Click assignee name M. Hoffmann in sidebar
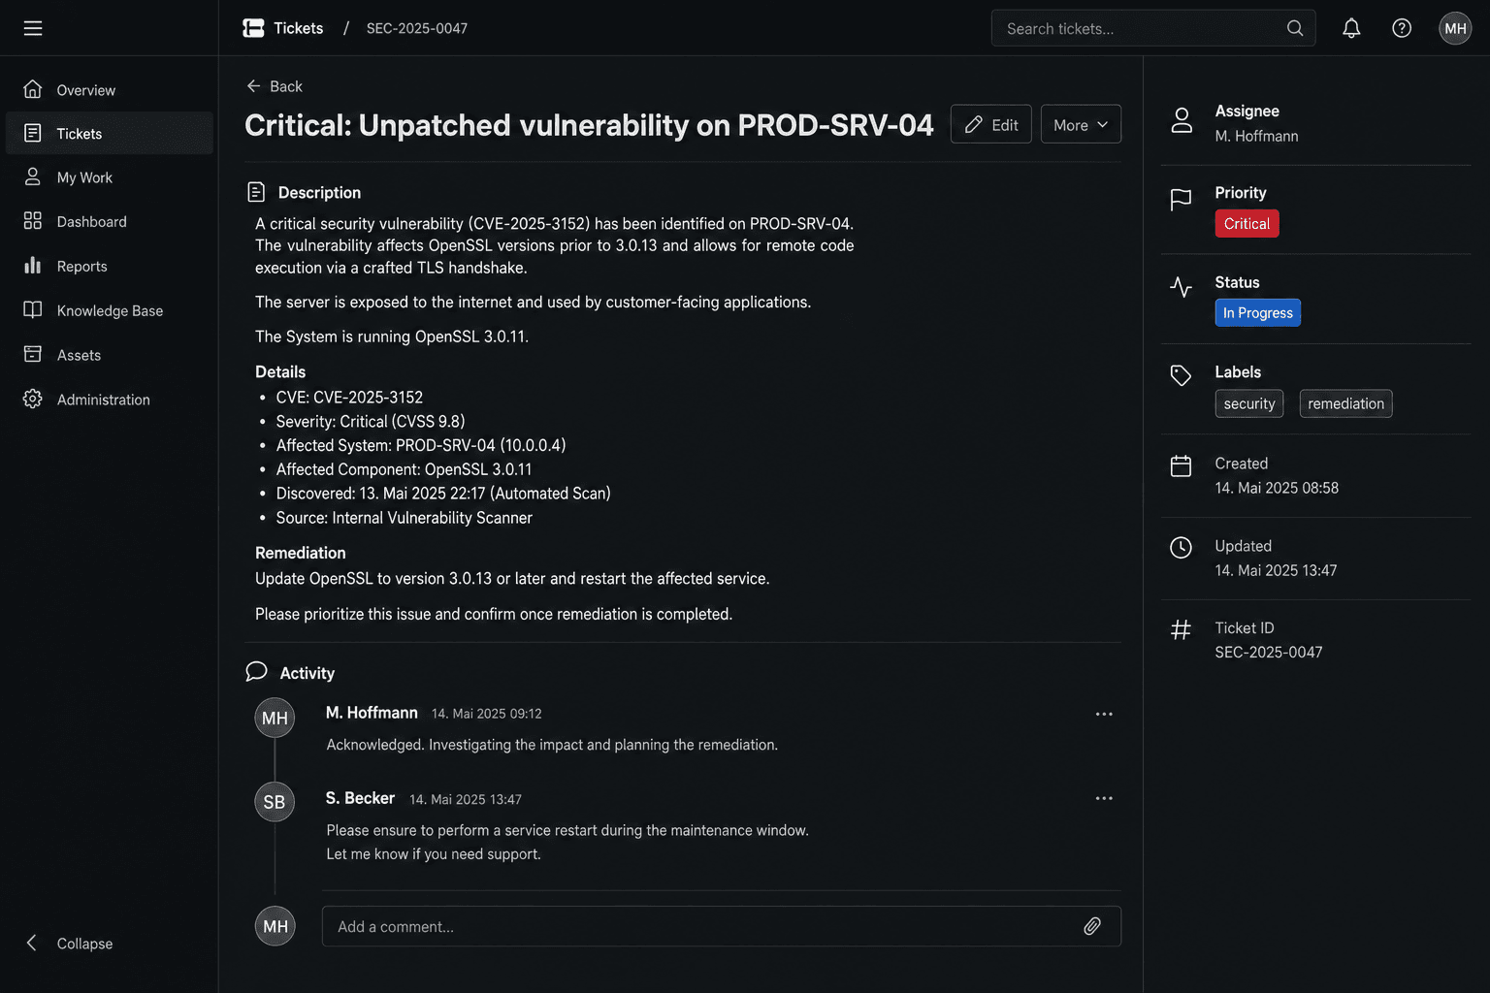This screenshot has height=993, width=1490. click(1256, 136)
